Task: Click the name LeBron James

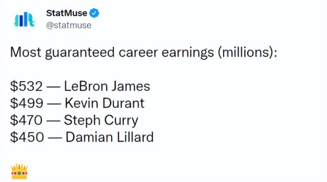Action: click(107, 86)
